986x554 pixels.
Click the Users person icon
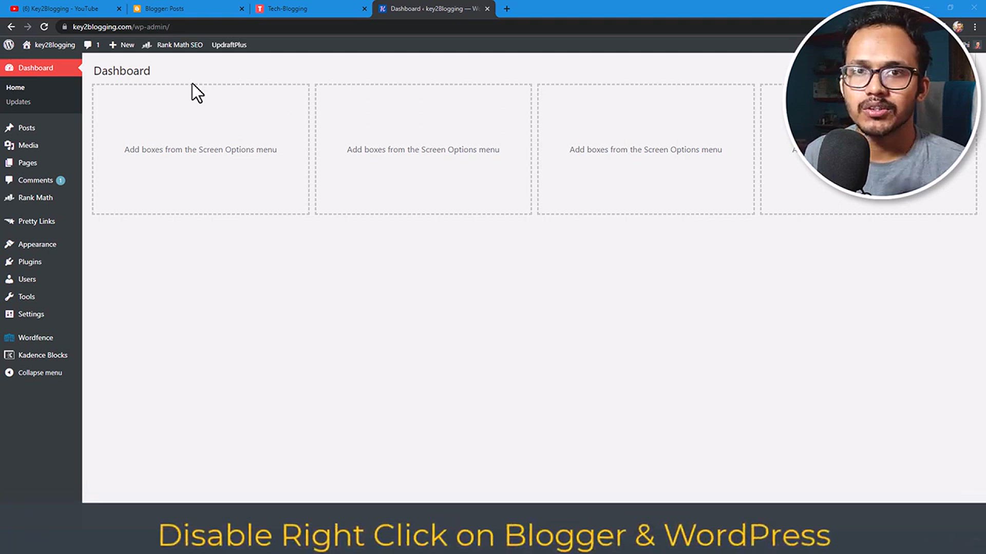click(9, 279)
